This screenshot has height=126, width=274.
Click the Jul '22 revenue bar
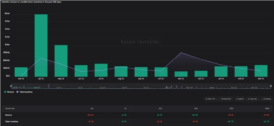101,70
